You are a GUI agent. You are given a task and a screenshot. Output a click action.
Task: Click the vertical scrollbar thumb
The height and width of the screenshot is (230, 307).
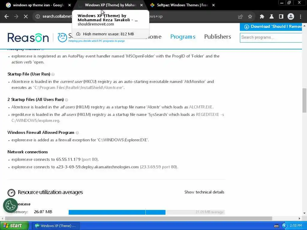(305, 100)
